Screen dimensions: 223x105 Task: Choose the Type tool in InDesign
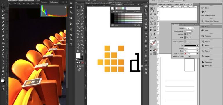point(151,18)
